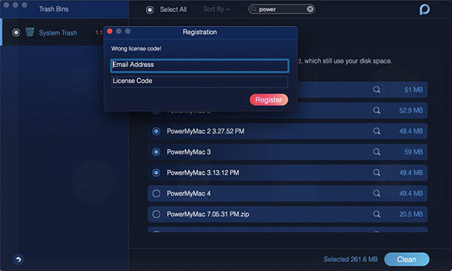Preview the 51 MB item with magnifier
The height and width of the screenshot is (271, 452).
coord(377,90)
